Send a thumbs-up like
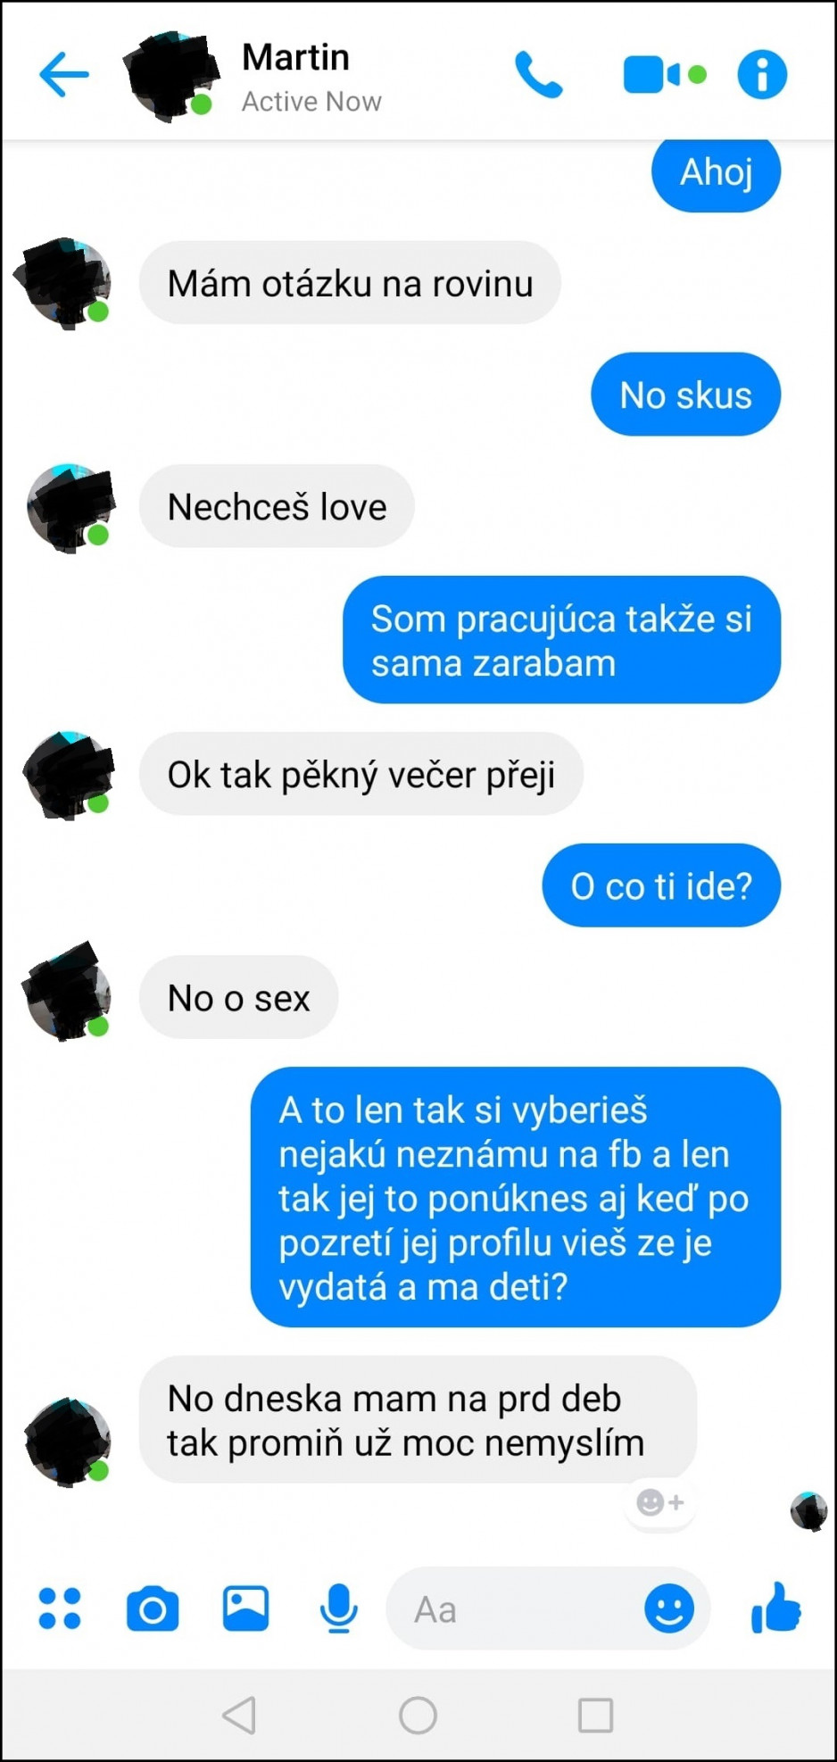Viewport: 837px width, 1762px height. [x=776, y=1608]
